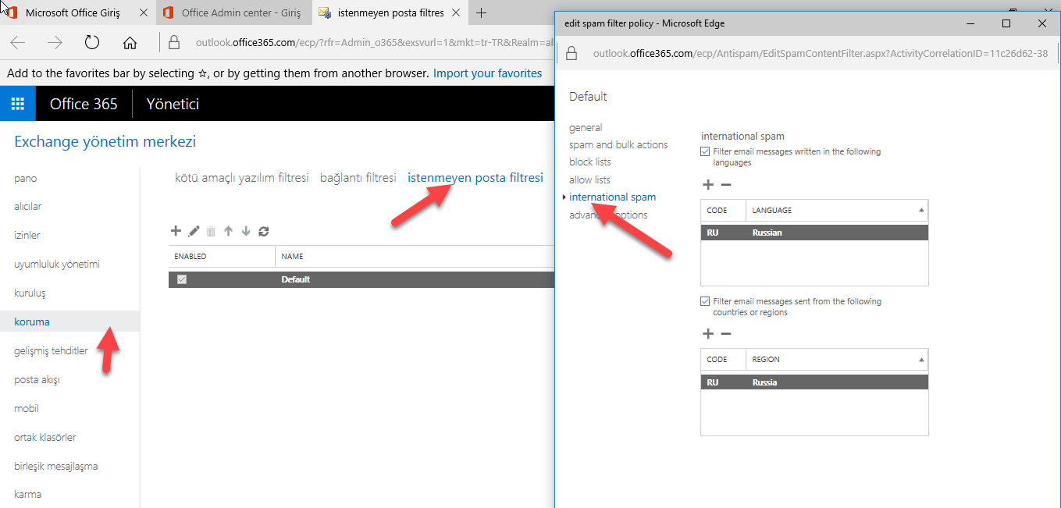The image size is (1061, 508).
Task: Select the Russian language row
Action: (814, 233)
